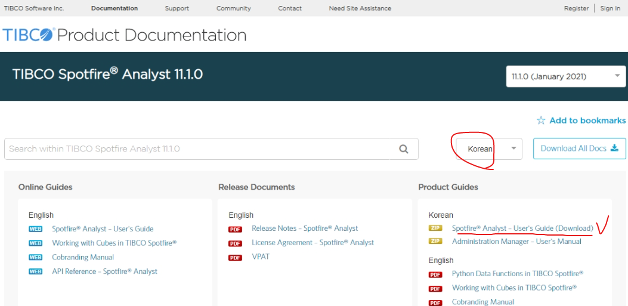This screenshot has height=306, width=628.
Task: Click the bookmark star icon
Action: [x=541, y=120]
